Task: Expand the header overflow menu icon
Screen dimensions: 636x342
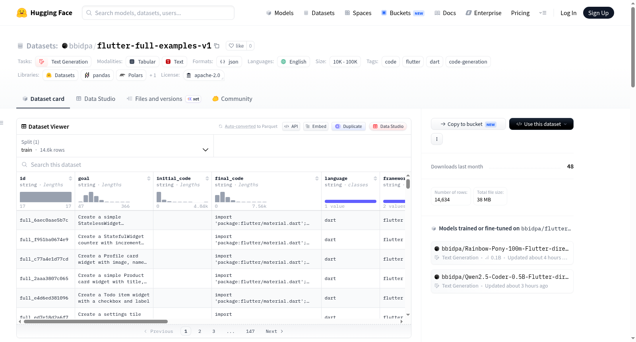Action: 543,13
